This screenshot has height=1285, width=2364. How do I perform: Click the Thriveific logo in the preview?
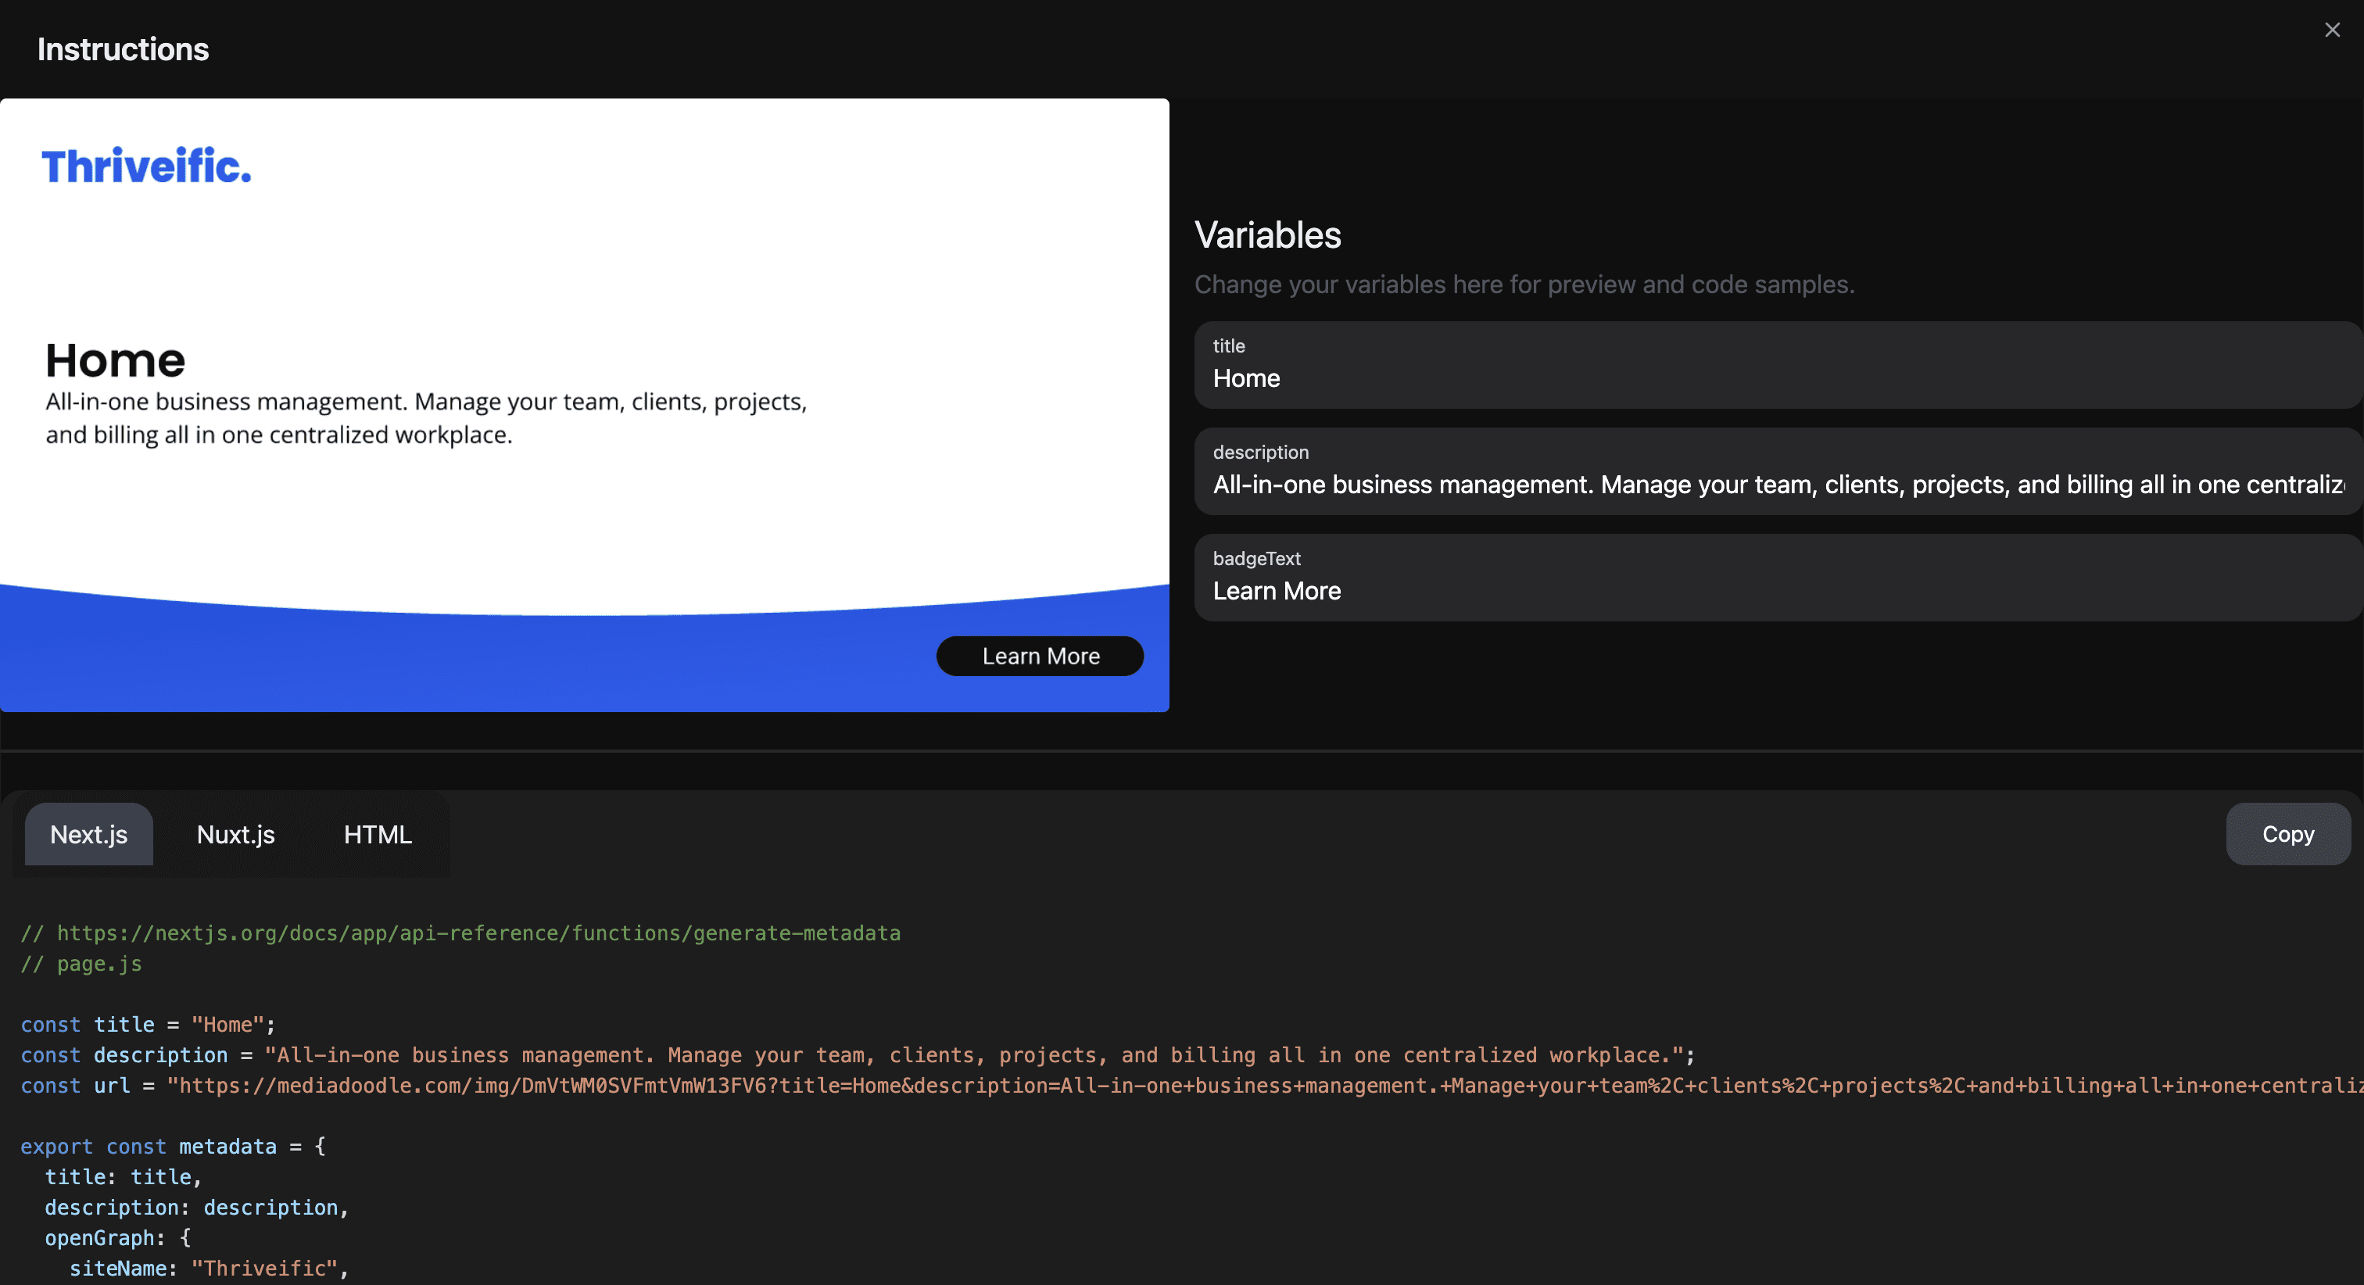[147, 166]
